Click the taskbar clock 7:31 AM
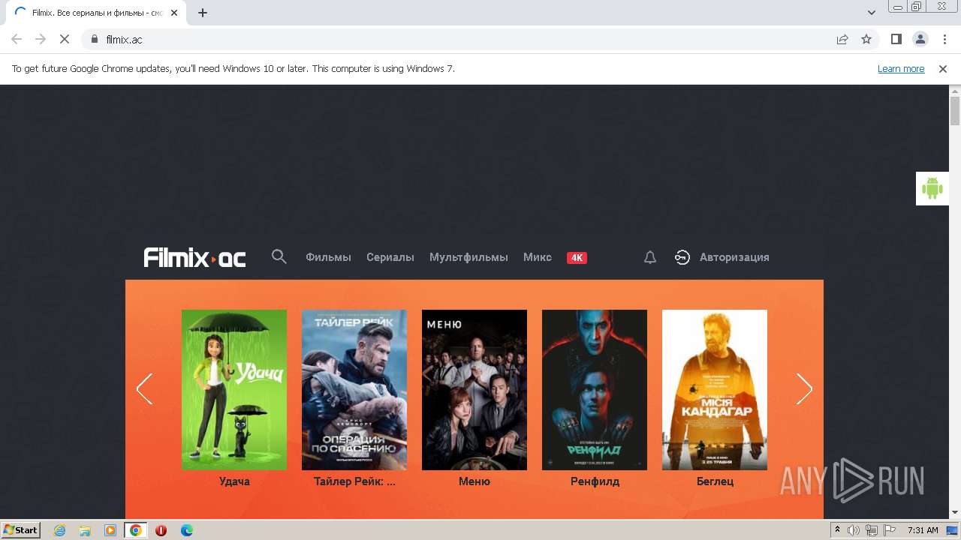The height and width of the screenshot is (540, 961). coord(923,530)
